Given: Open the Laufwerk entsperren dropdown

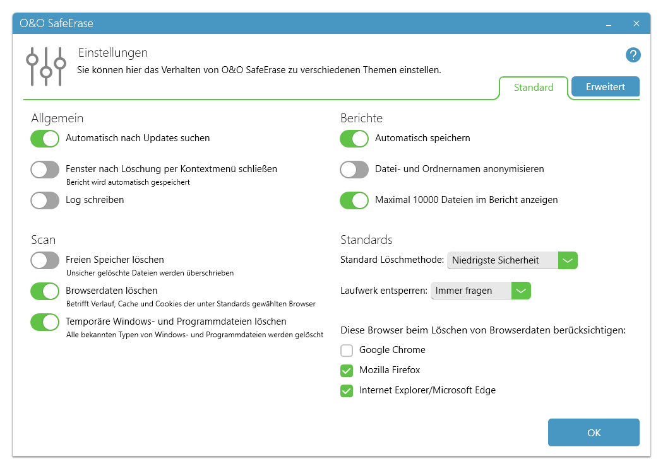Looking at the screenshot, I should [481, 291].
